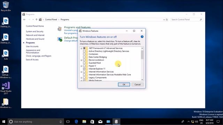Enable the Containers feature checkbox
The image size is (223, 125).
[x=84, y=54]
